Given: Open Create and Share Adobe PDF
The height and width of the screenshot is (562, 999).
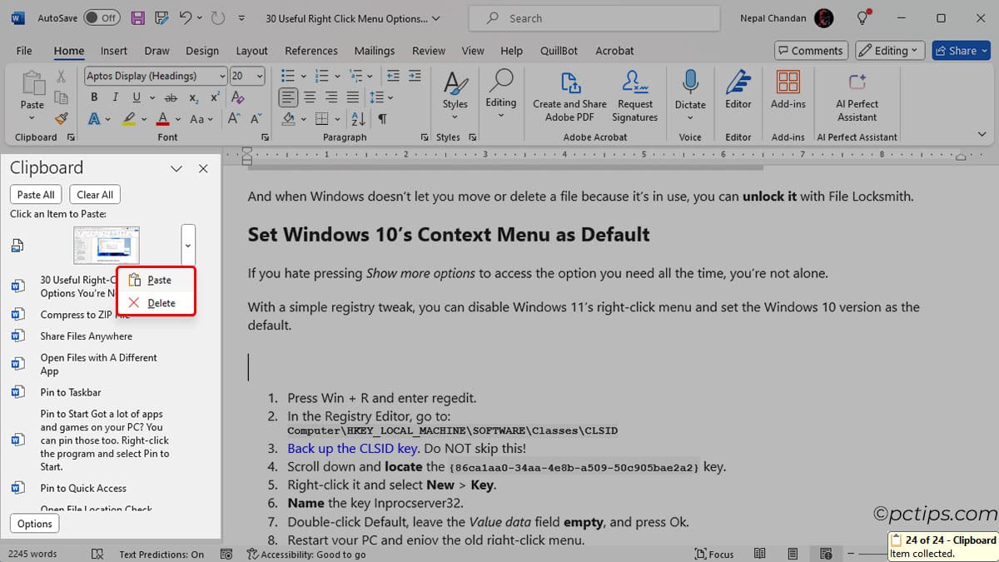Looking at the screenshot, I should (x=569, y=96).
